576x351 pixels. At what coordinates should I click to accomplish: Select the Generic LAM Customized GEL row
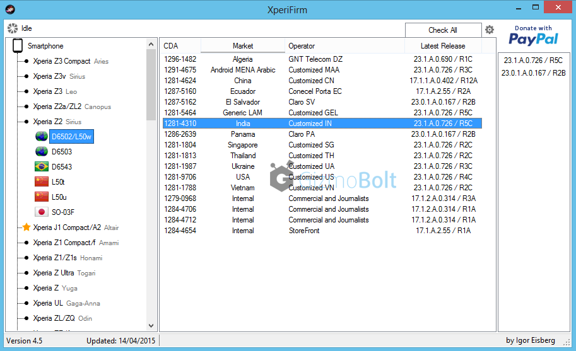[322, 113]
